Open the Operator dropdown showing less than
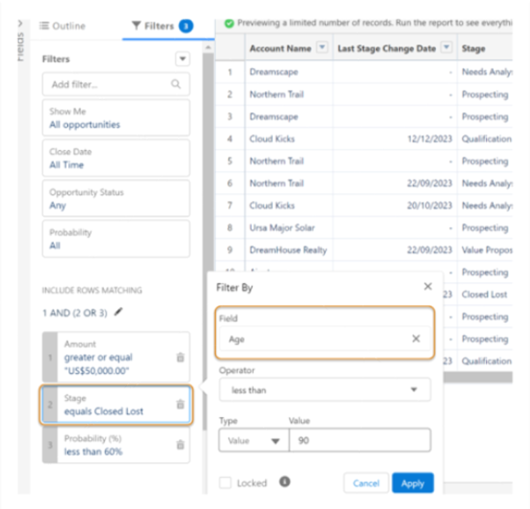 (325, 390)
